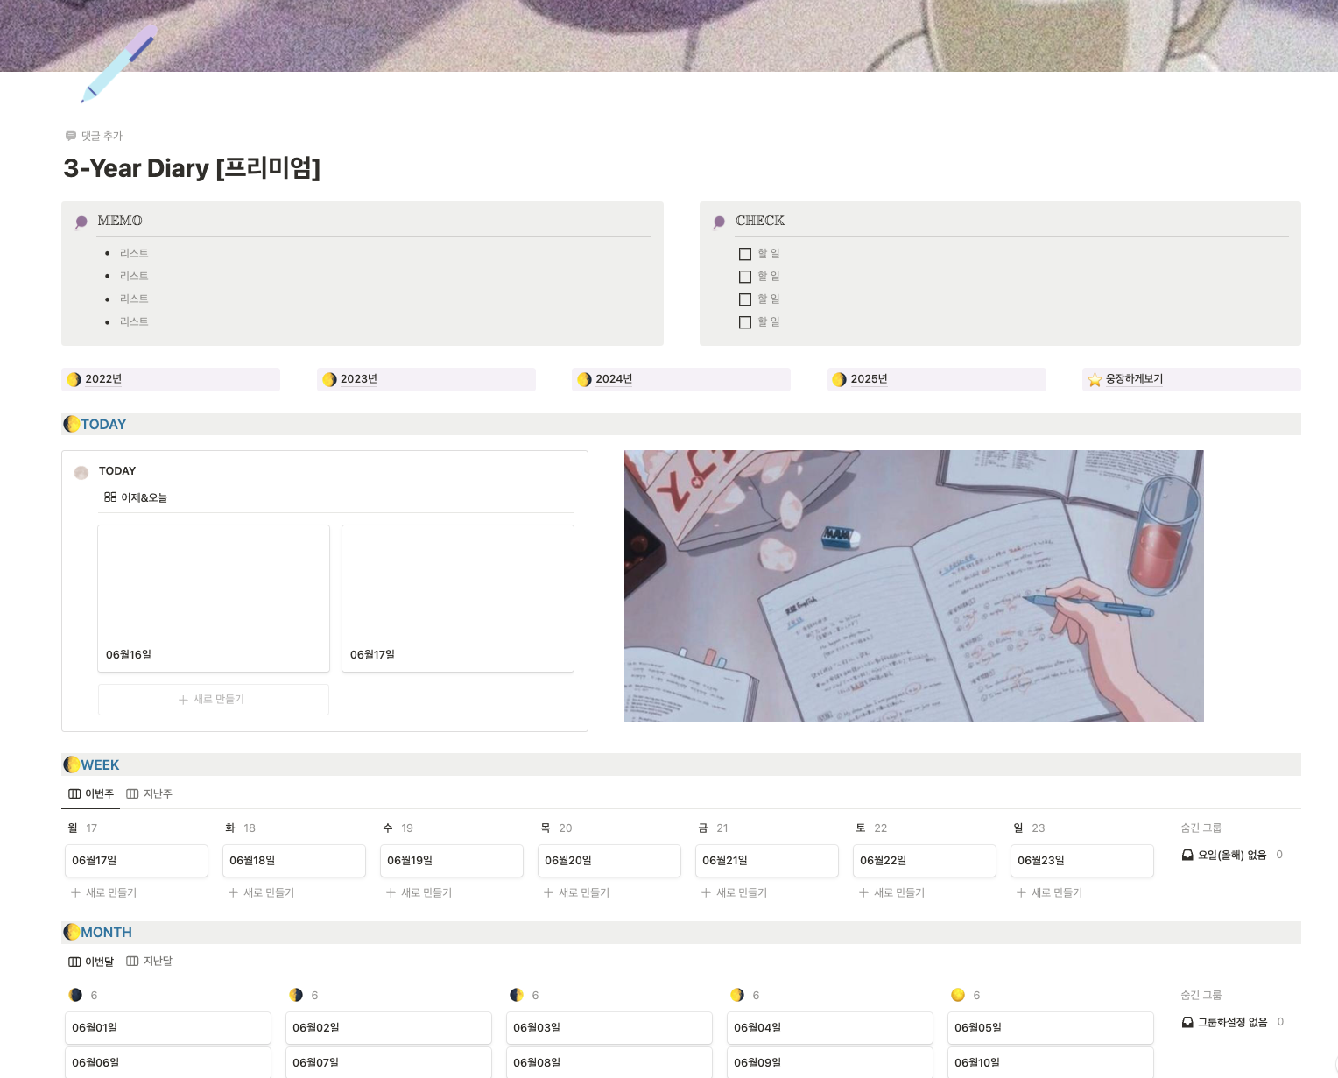
Task: Click moon phase icon above 06월01일 column
Action: point(75,995)
